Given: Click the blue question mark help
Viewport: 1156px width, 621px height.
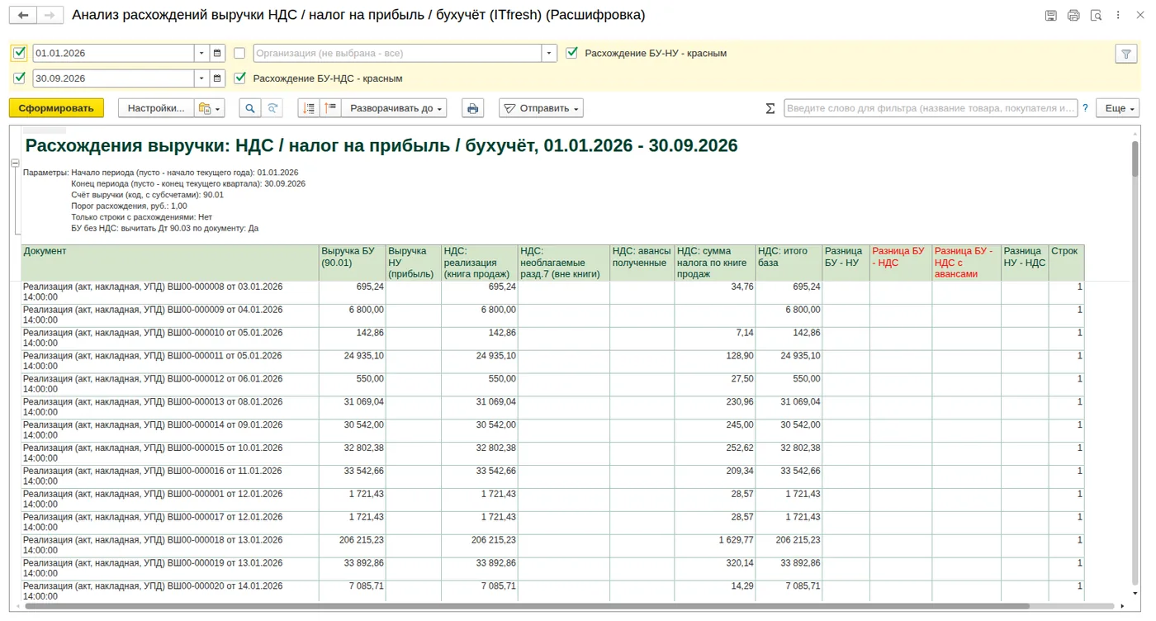Looking at the screenshot, I should pyautogui.click(x=1085, y=108).
